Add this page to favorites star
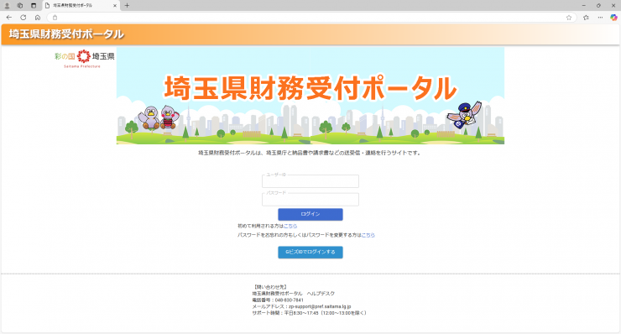The height and width of the screenshot is (334, 621). 569,18
